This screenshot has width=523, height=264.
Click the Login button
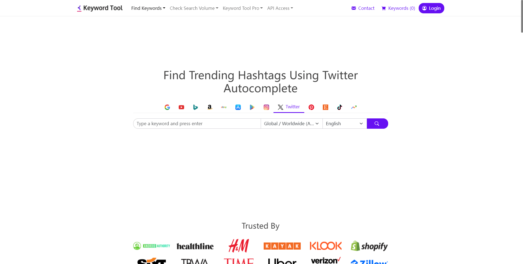click(x=431, y=8)
